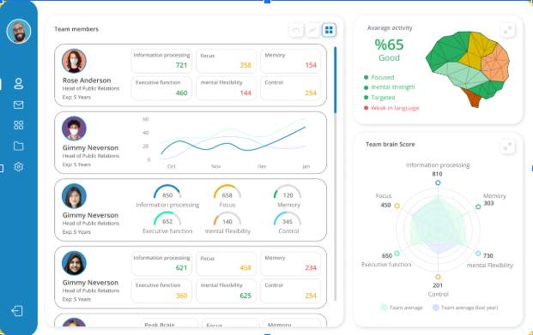Toggle the Team average legend swatch
The width and height of the screenshot is (533, 335).
(384, 308)
